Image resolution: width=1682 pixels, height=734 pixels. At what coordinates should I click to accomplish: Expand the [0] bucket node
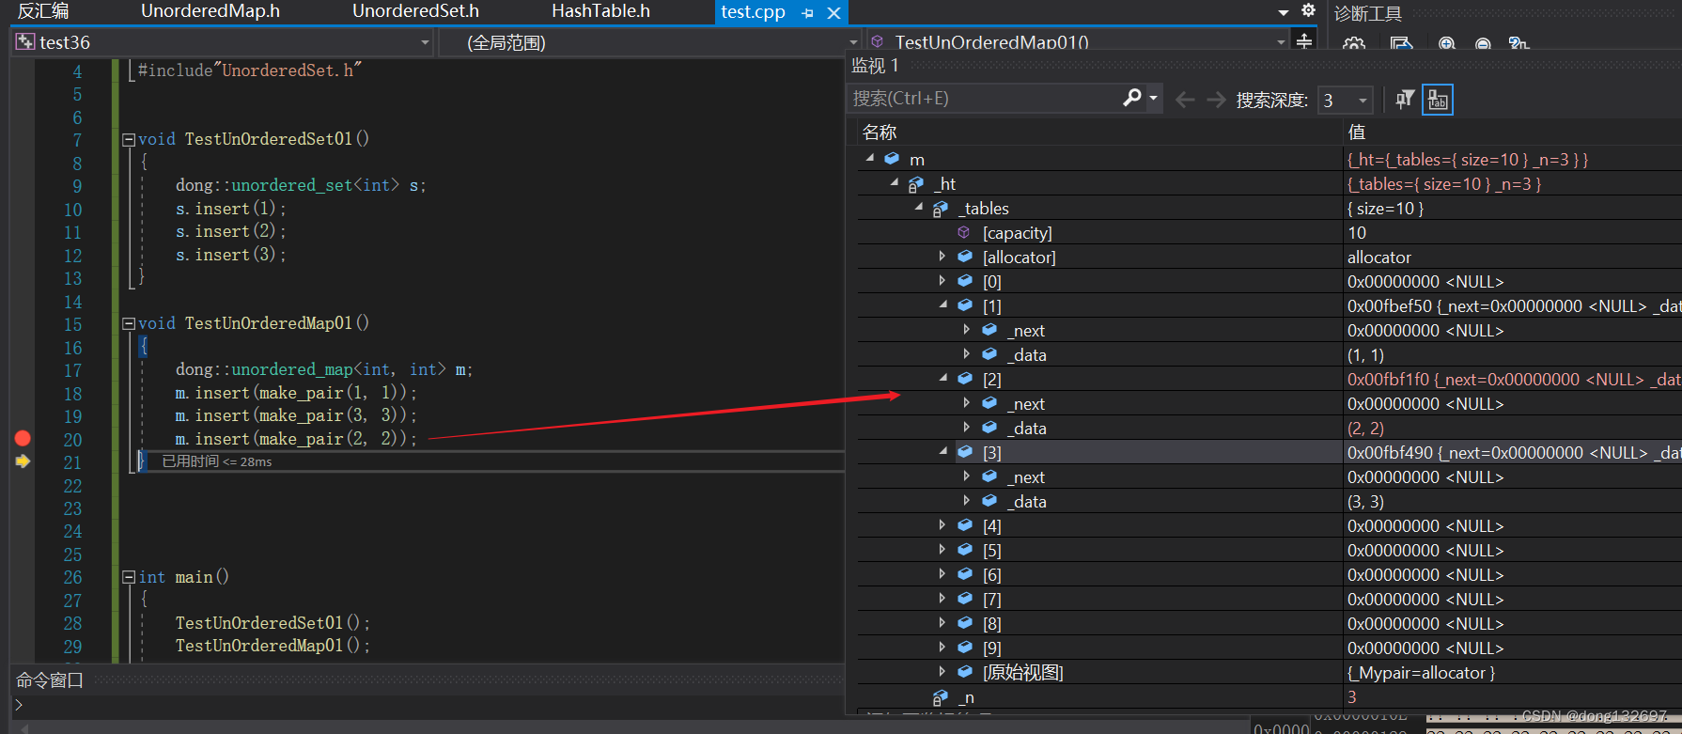pyautogui.click(x=942, y=280)
